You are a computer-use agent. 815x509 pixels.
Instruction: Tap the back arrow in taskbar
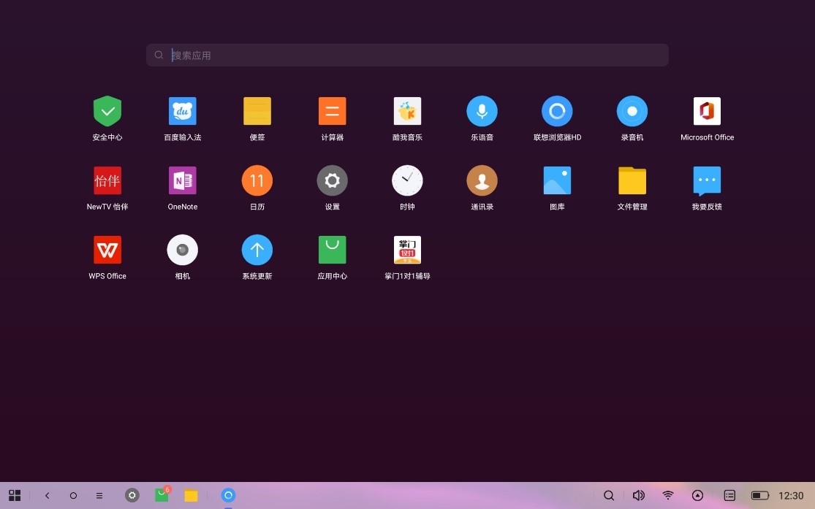tap(48, 496)
